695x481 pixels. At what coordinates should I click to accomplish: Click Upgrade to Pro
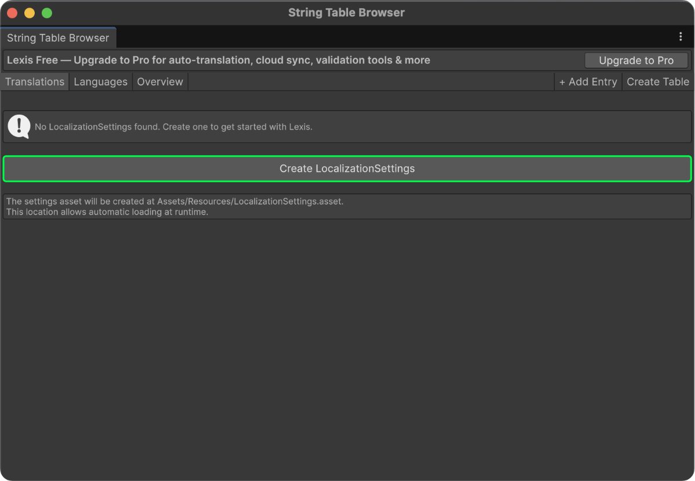click(x=636, y=60)
